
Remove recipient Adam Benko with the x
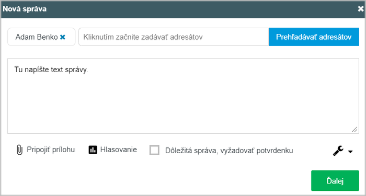[x=63, y=37]
